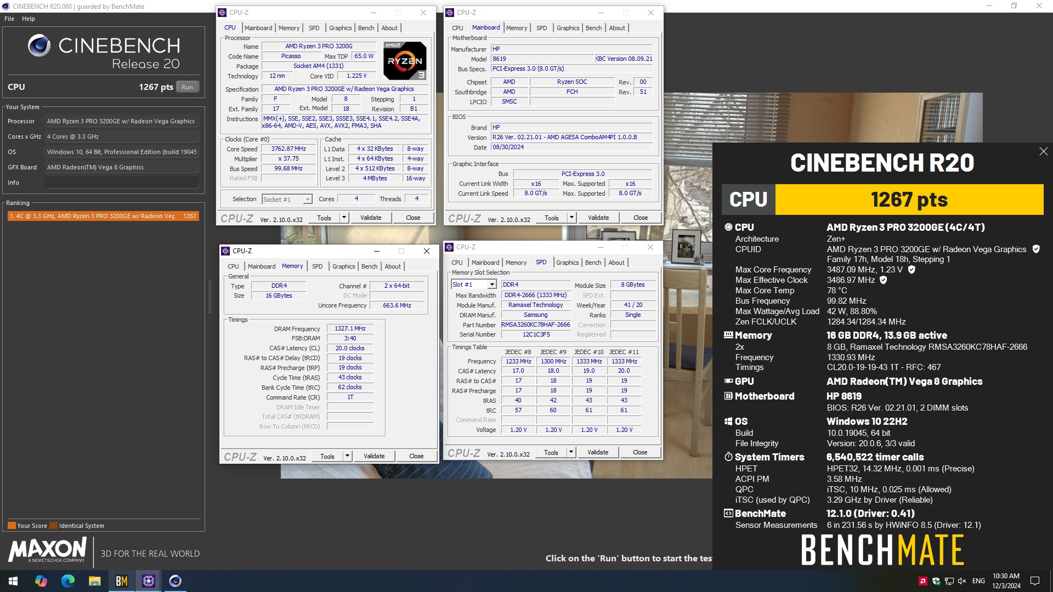1053x592 pixels.
Task: Switch to the Bench tab in the CPU-Z CPU window
Action: tap(366, 28)
